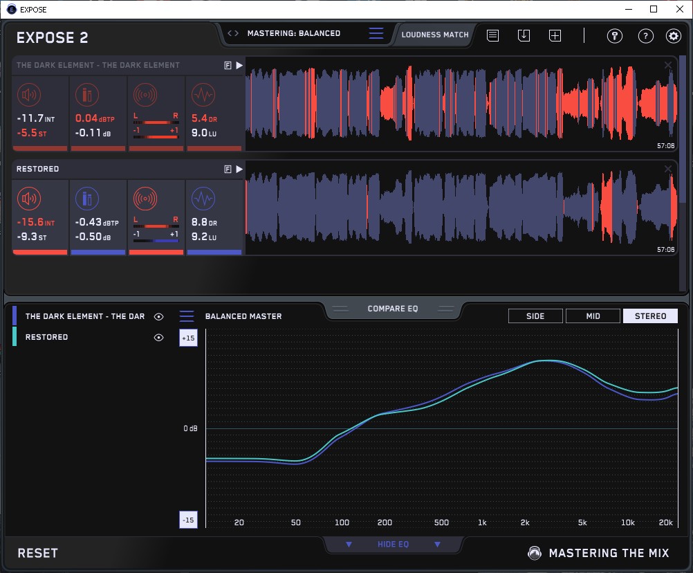Click the file info icon on the Restored track
This screenshot has height=573, width=693.
tap(228, 169)
